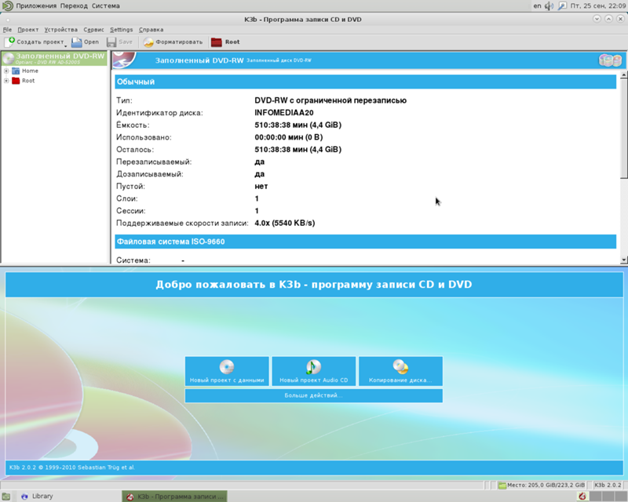Click the Форматировать disc toolbar icon
Viewport: 628px width, 502px height.
[x=148, y=42]
